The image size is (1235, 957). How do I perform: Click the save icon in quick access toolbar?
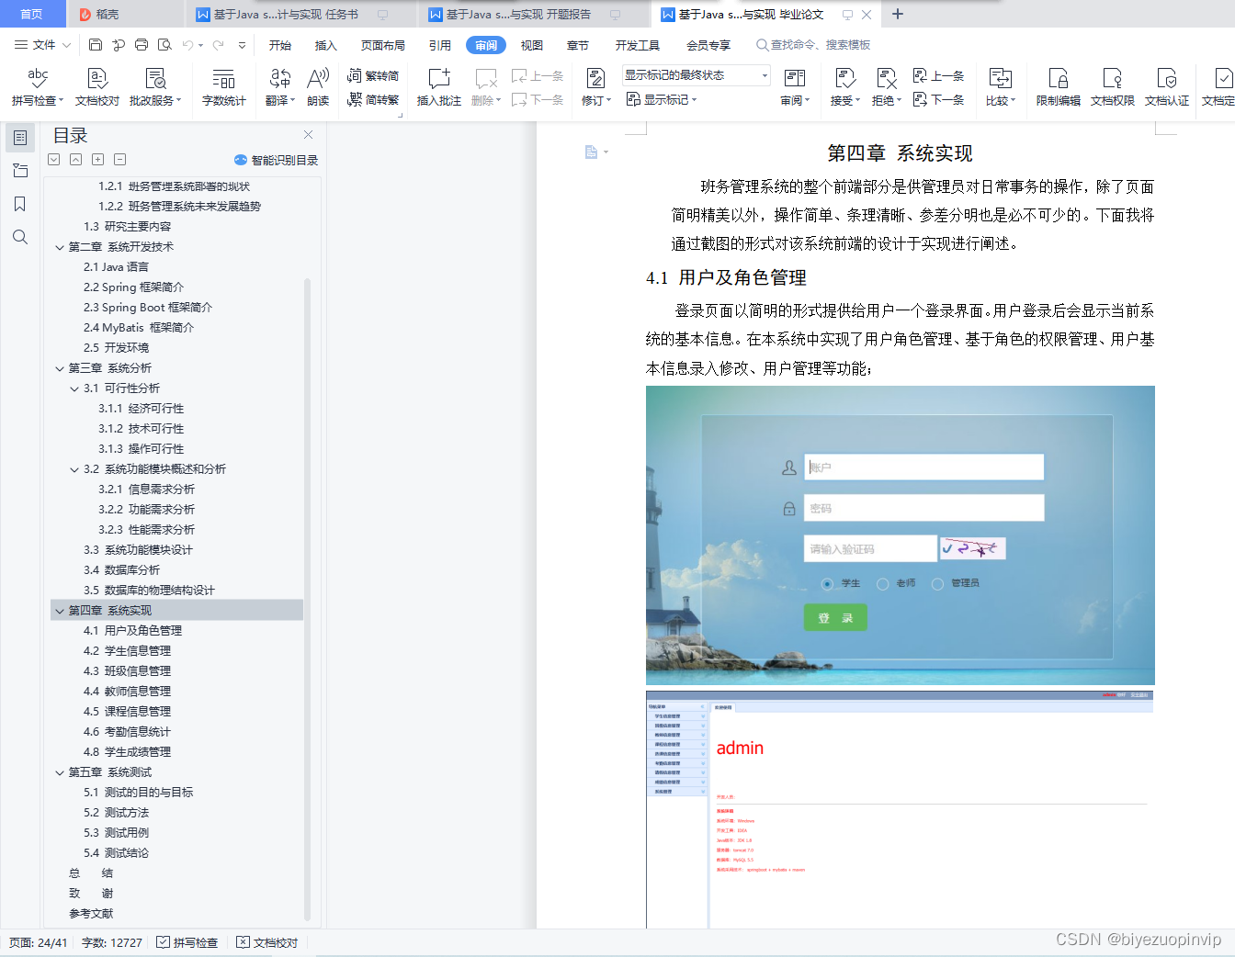pos(96,44)
